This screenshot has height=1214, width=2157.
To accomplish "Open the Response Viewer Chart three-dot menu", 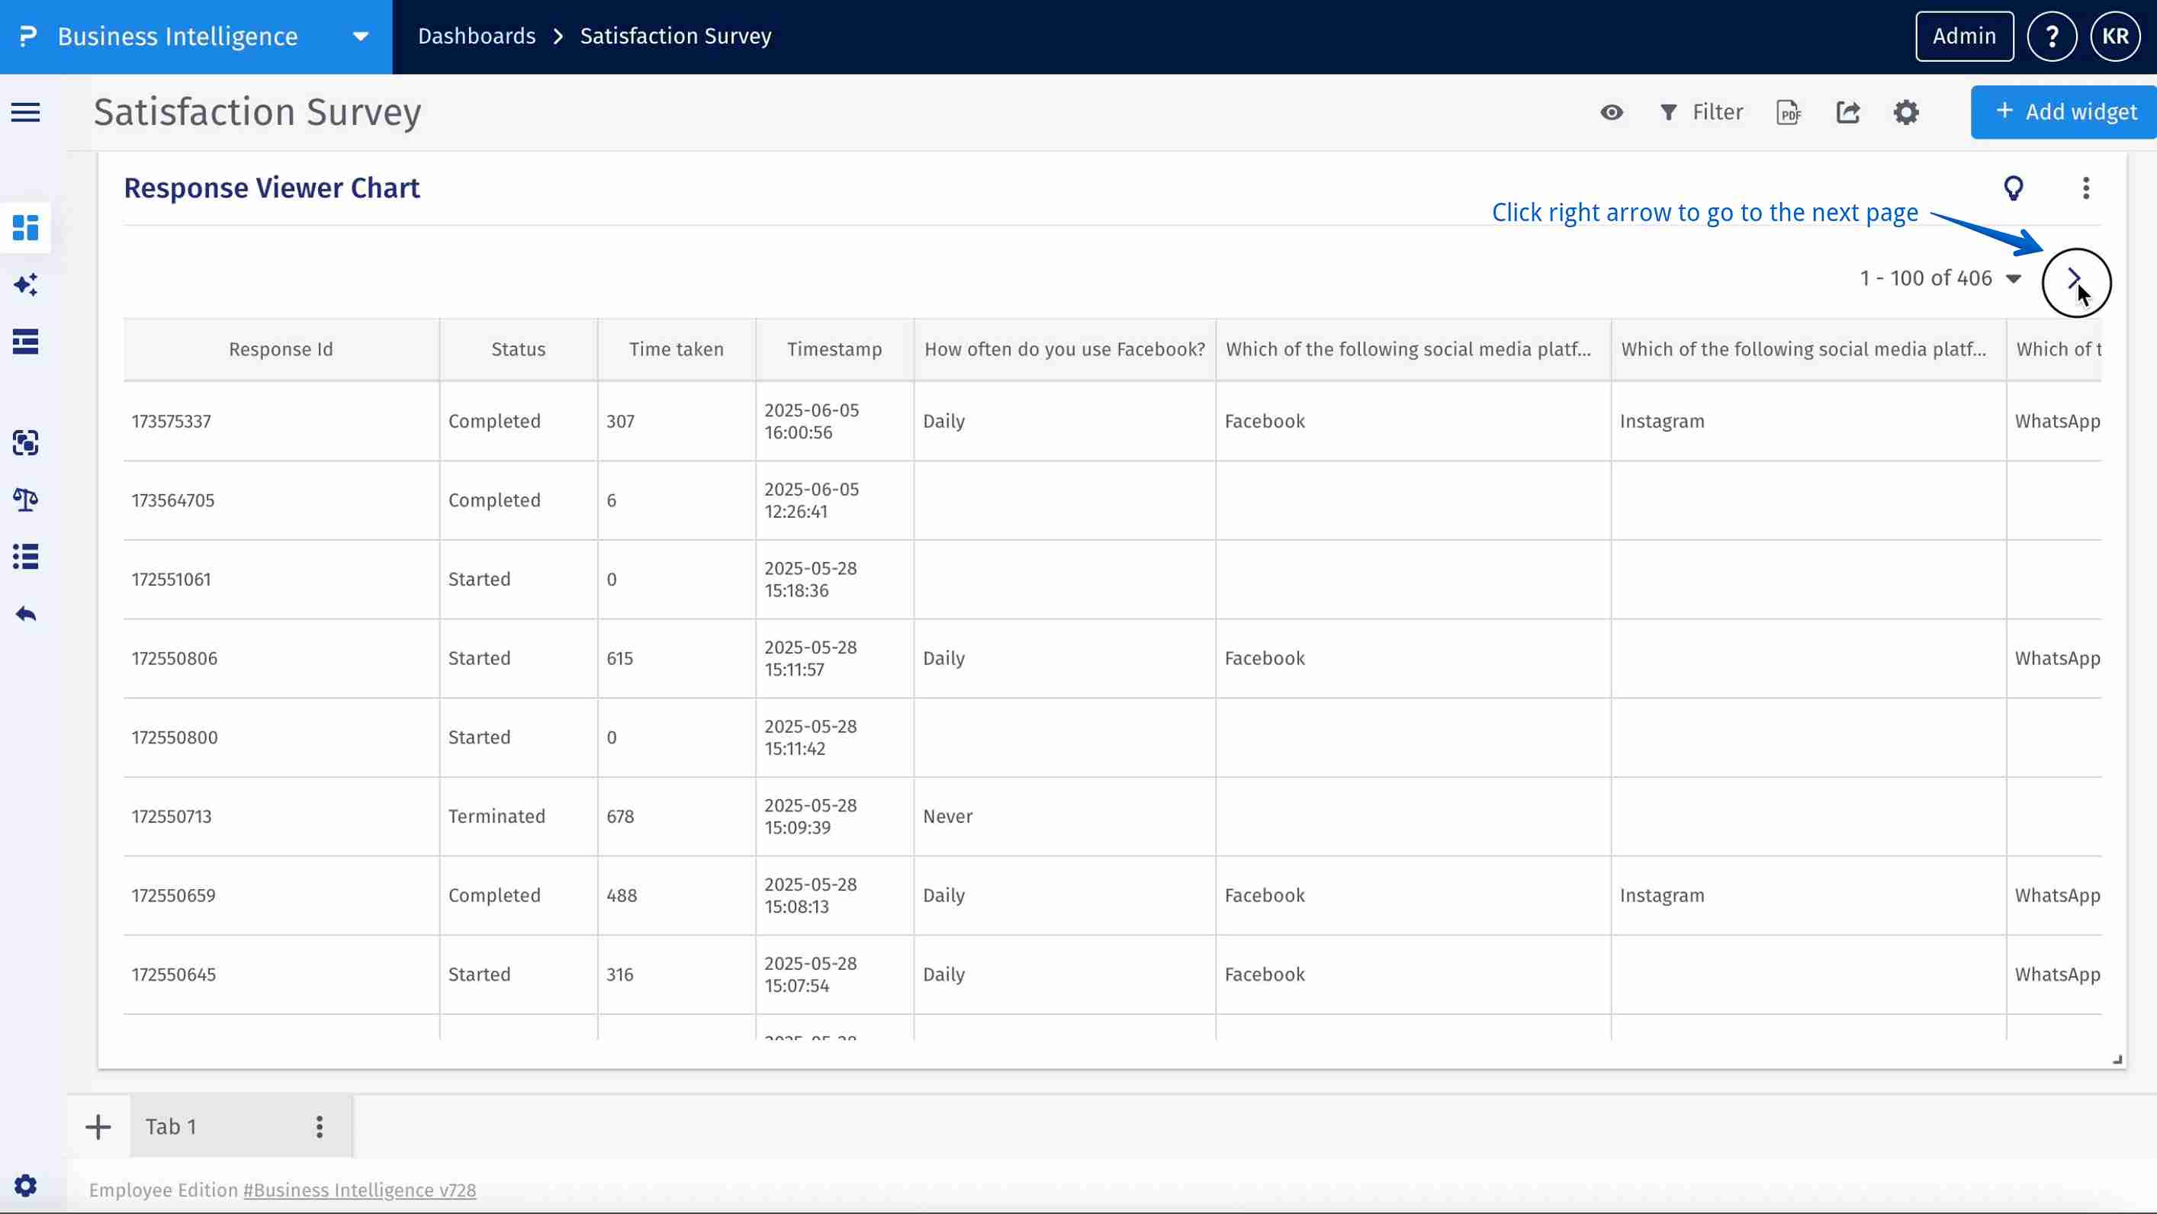I will (2085, 188).
